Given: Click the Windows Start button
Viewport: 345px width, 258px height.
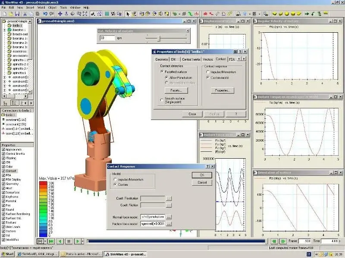Looking at the screenshot, I should point(7,254).
